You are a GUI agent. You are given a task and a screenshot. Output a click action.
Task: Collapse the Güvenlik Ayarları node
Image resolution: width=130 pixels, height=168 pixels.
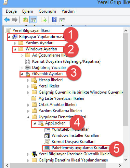[x=22, y=74]
